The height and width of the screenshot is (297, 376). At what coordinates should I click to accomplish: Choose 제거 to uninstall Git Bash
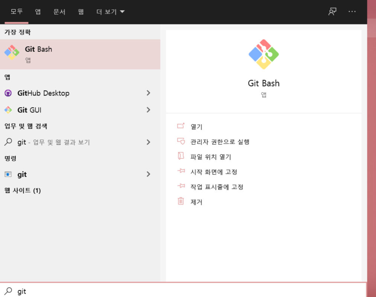[x=196, y=202]
